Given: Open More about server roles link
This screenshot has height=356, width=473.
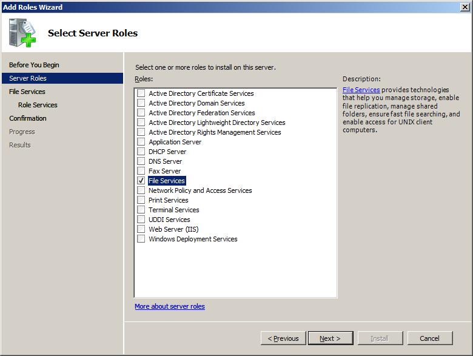Looking at the screenshot, I should (x=170, y=306).
